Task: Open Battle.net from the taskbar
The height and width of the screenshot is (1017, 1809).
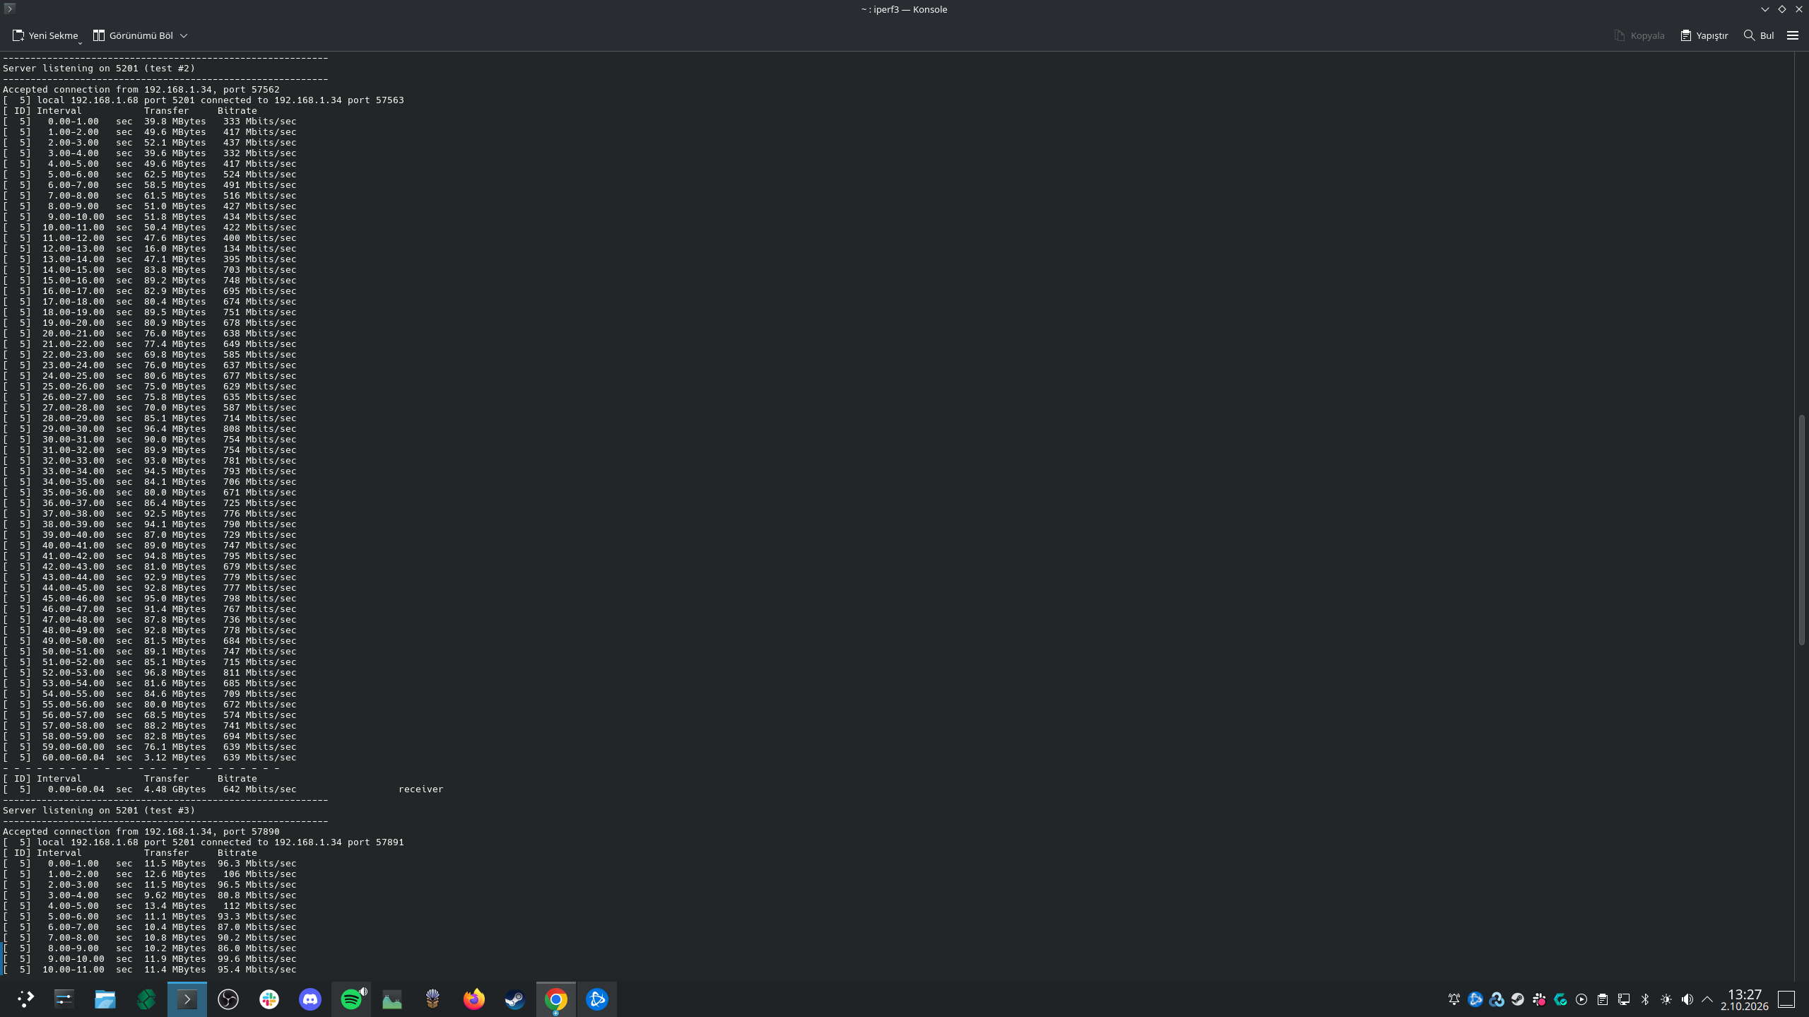Action: (597, 999)
